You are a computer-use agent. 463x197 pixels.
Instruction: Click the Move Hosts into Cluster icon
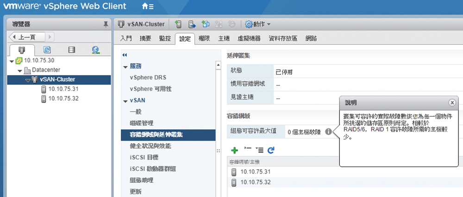(192, 24)
